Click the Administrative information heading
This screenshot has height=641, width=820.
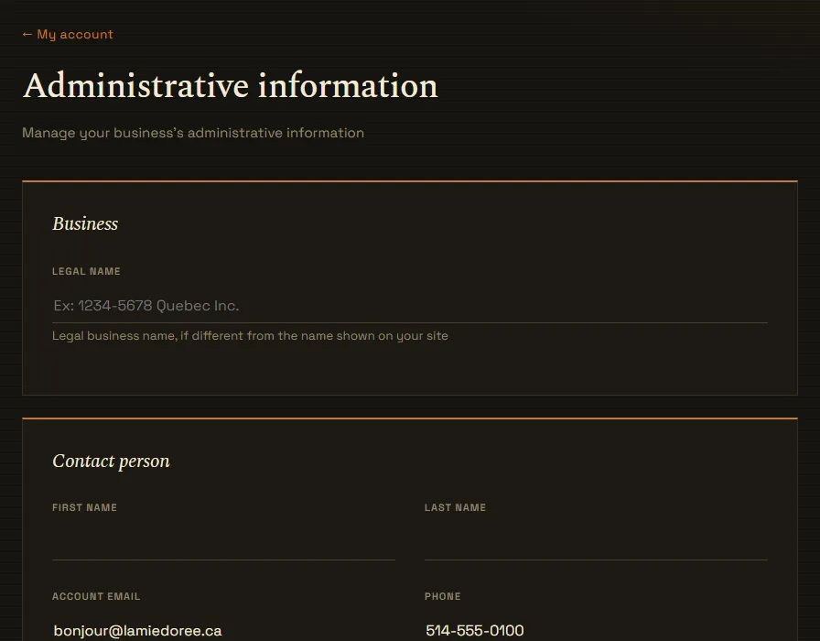click(230, 86)
